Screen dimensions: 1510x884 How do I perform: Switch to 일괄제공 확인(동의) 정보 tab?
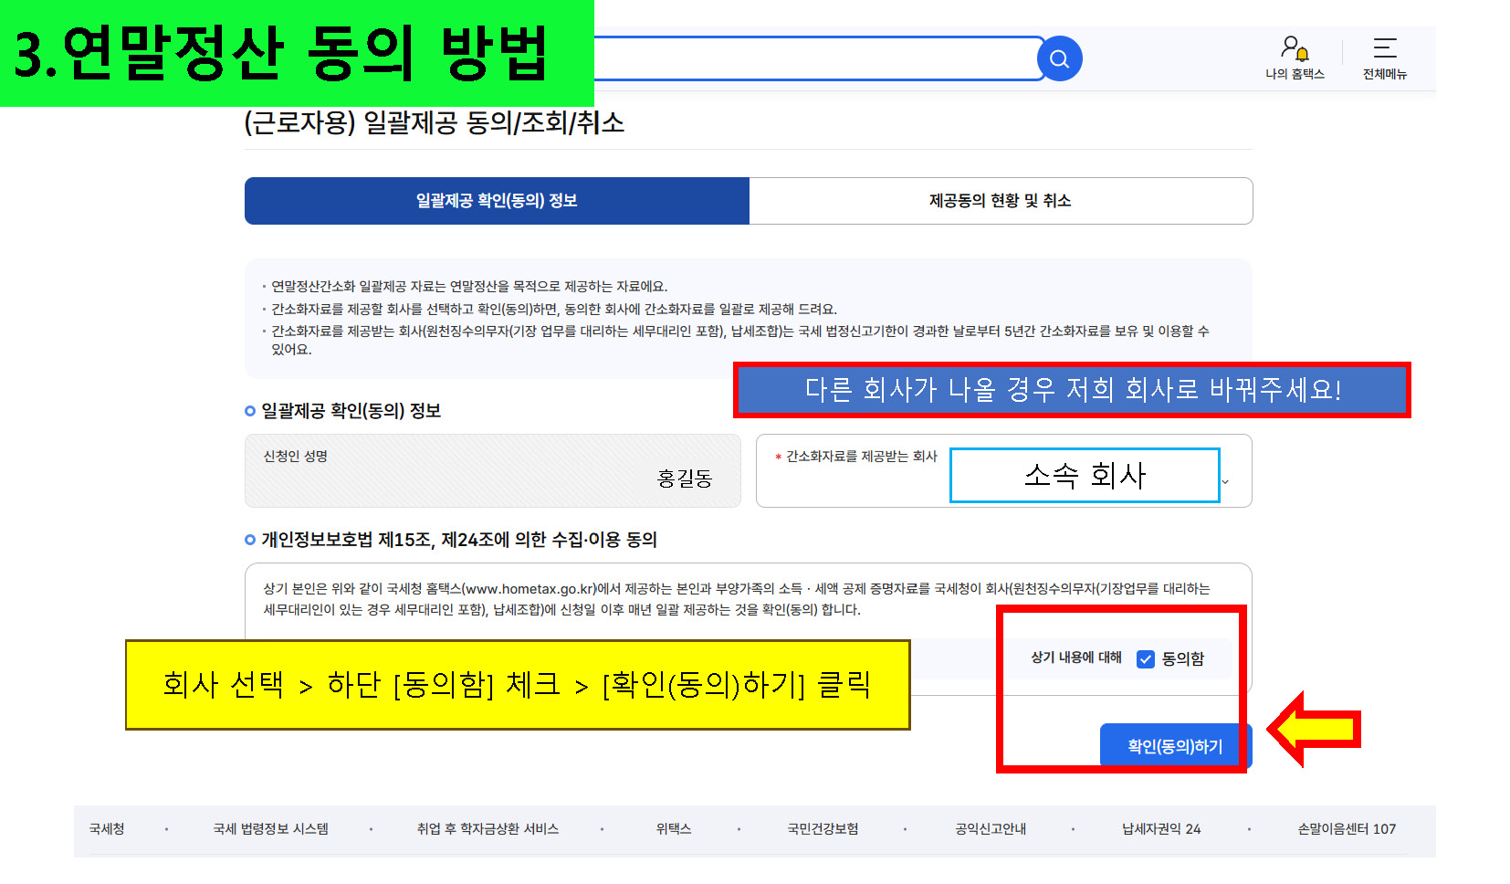click(x=497, y=201)
